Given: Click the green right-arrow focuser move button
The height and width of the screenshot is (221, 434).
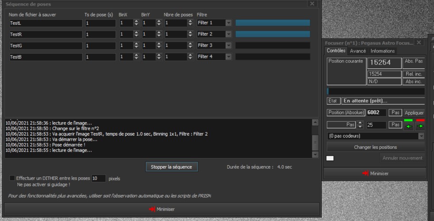Looking at the screenshot, I should click(420, 126).
